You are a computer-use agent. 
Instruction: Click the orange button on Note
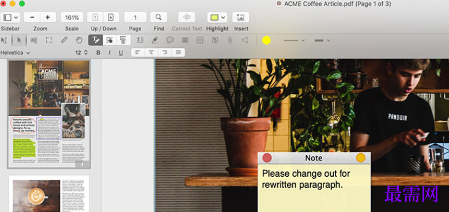(x=361, y=158)
